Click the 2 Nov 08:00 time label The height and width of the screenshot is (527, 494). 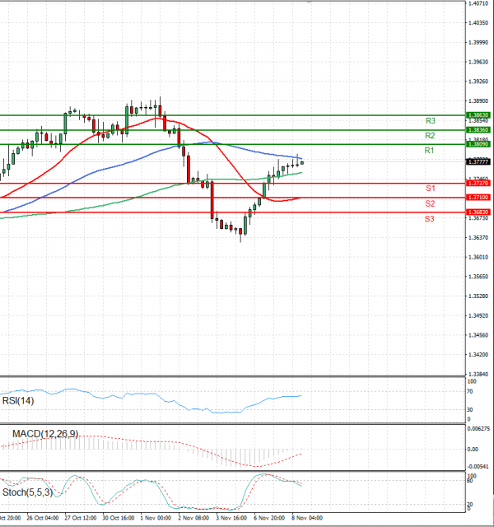click(193, 518)
